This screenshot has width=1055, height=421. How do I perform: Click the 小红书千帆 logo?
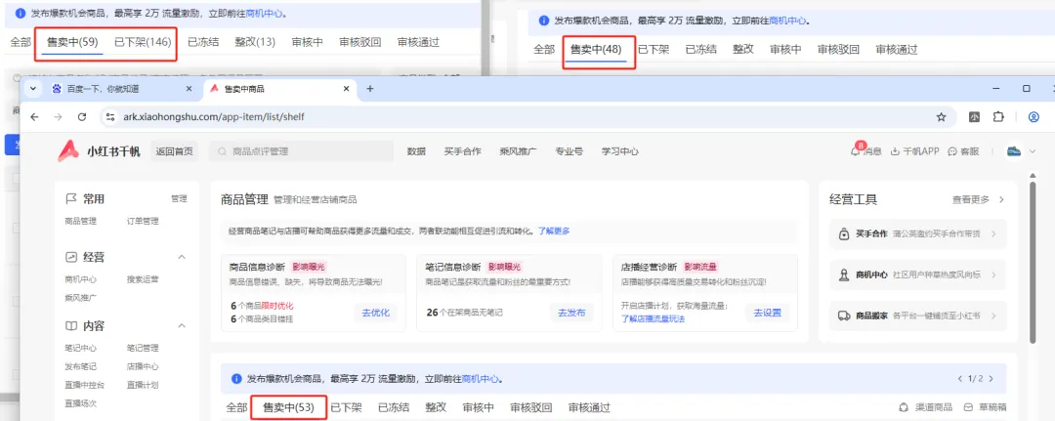pyautogui.click(x=99, y=151)
